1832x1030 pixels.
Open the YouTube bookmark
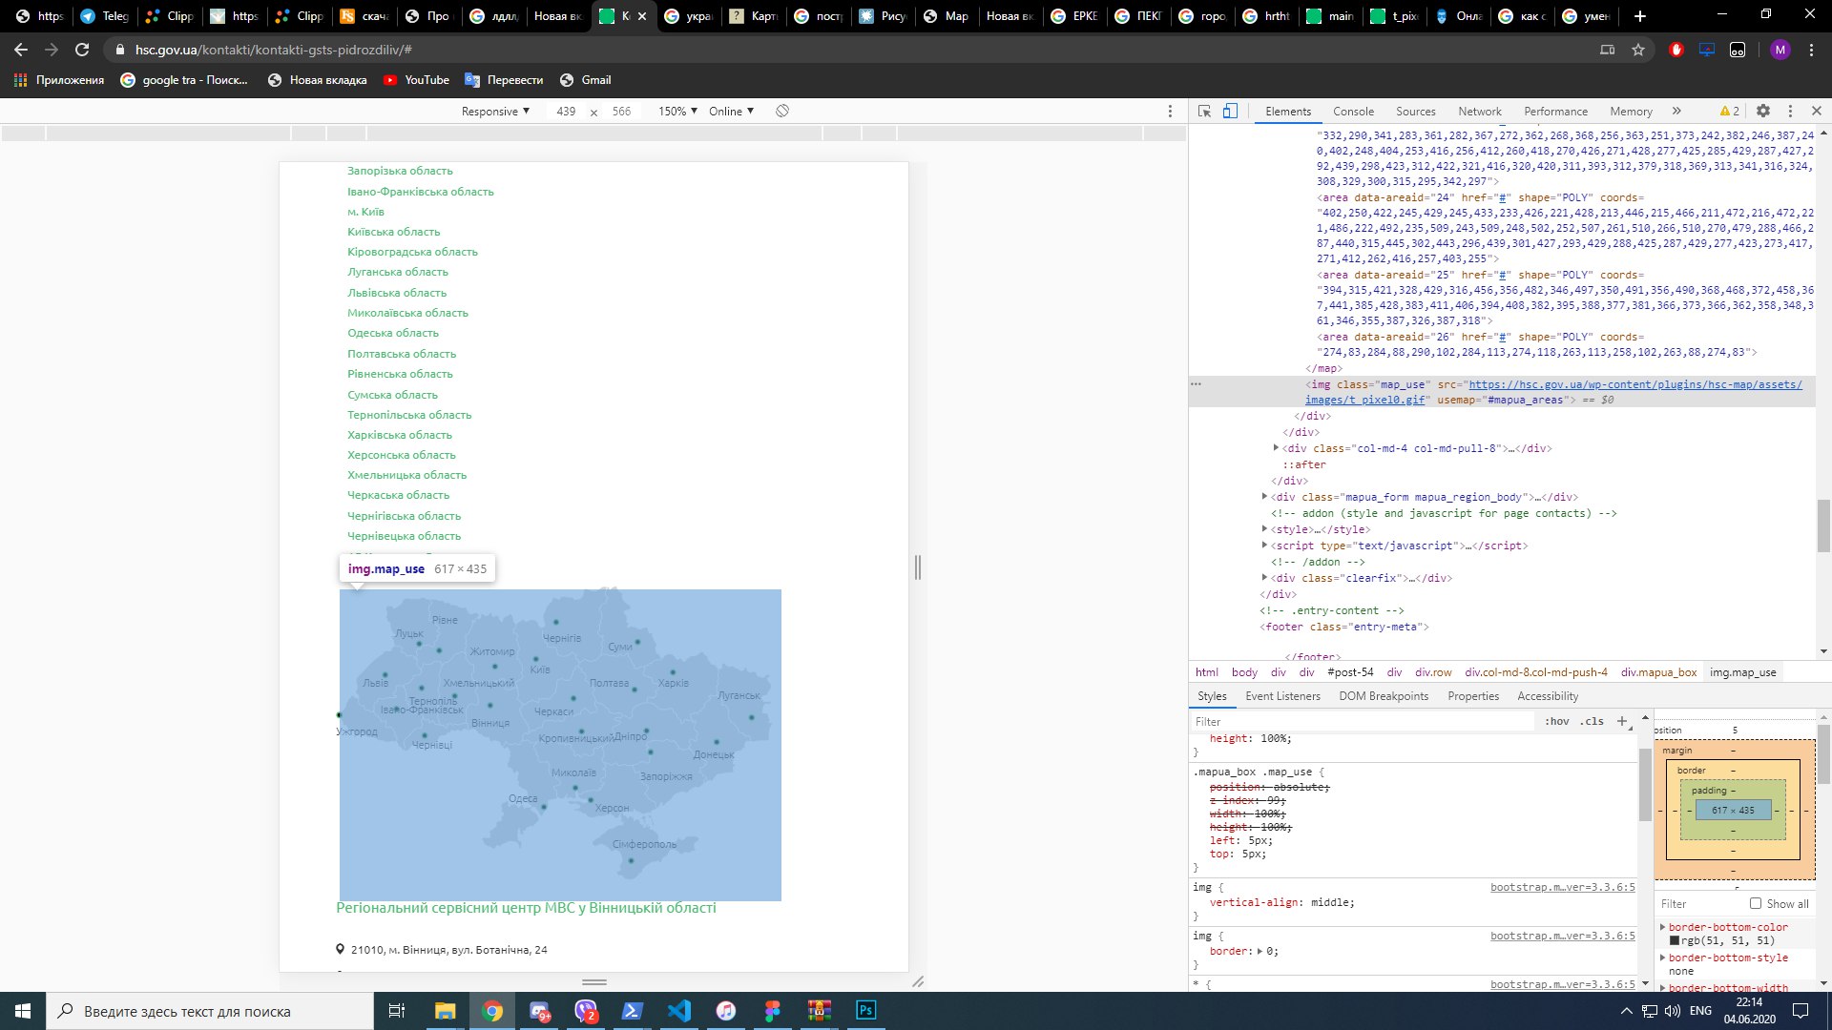pos(416,80)
